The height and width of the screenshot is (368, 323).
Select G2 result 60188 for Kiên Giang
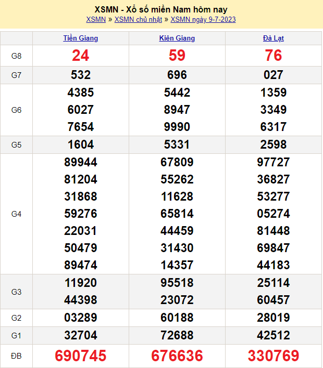click(x=177, y=318)
